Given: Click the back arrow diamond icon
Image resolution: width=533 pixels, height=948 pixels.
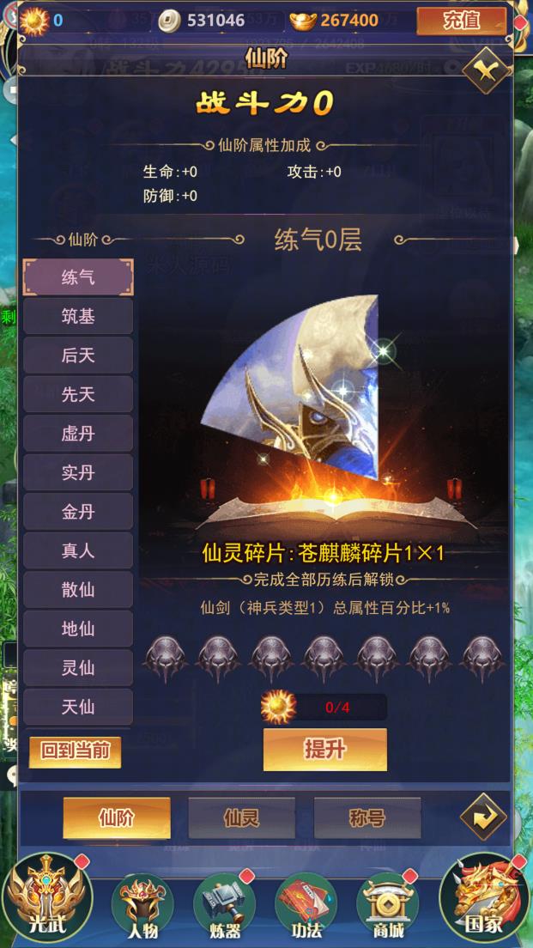Looking at the screenshot, I should point(483,816).
